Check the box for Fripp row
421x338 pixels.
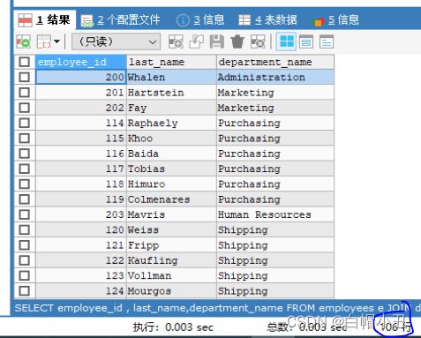click(24, 245)
